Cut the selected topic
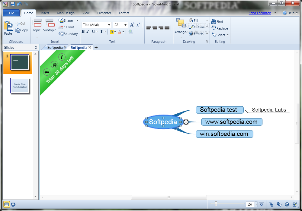Viewport: 302px width, 211px height. [x=21, y=24]
